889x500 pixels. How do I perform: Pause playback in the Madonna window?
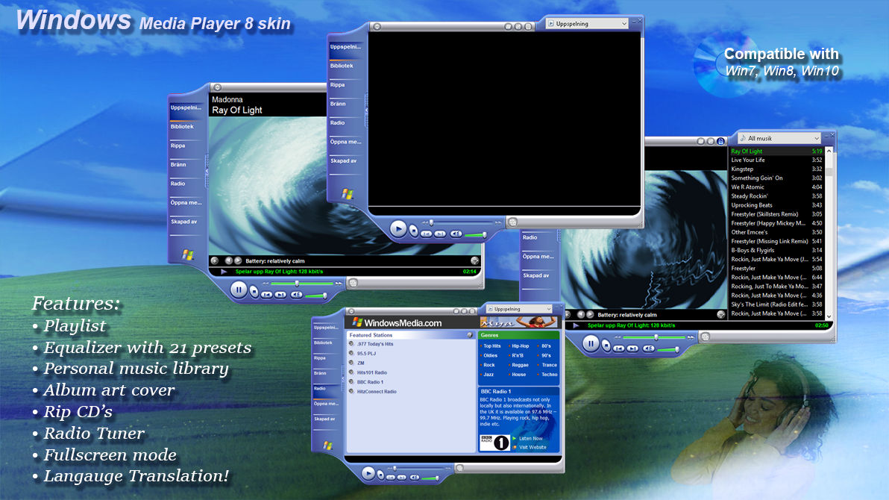click(239, 290)
